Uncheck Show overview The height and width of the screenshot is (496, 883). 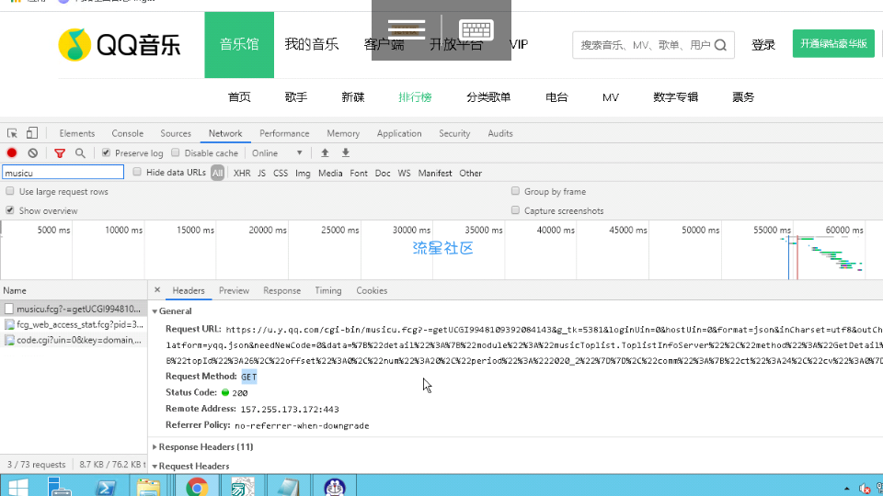pos(9,210)
